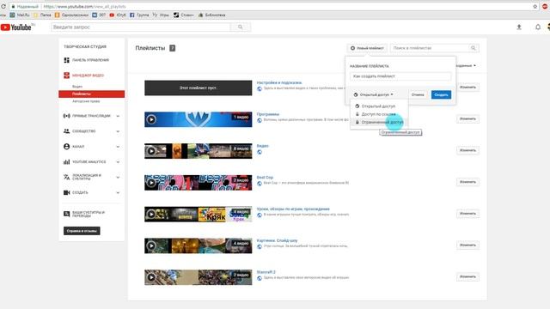Click Изменить for the Видео playlist

click(467, 150)
